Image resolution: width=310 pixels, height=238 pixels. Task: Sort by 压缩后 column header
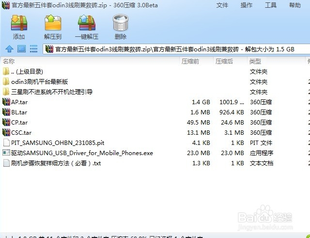click(x=224, y=62)
